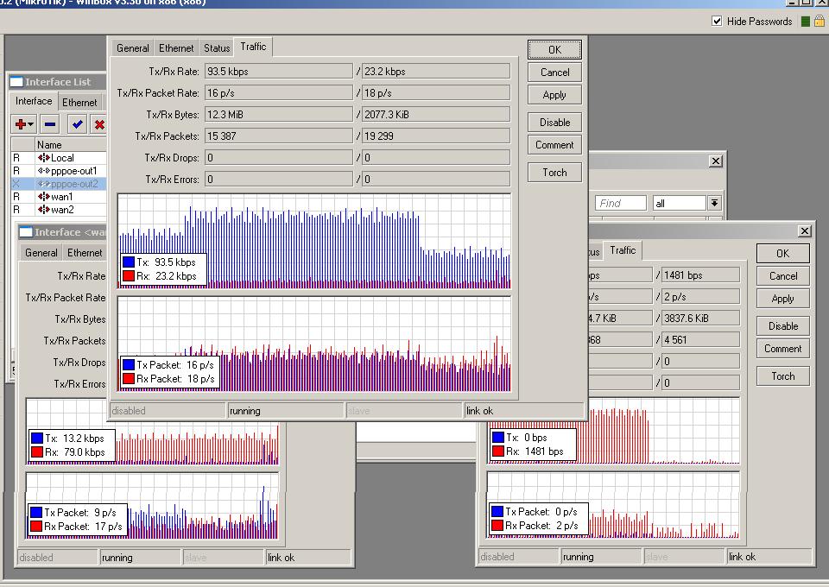Open the 'all' filter combo box

pos(680,204)
